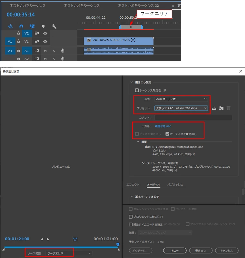Enable match sequence settings checkbox
Image resolution: width=245 pixels, height=258 pixels.
coord(137,90)
